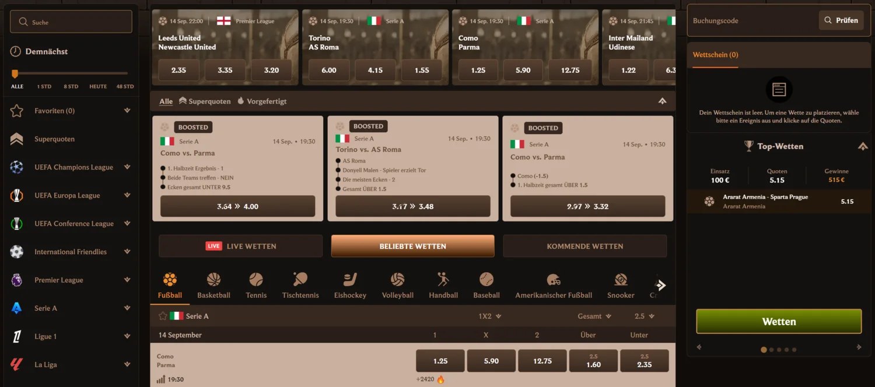Open the LIVE WETTEN tab
This screenshot has height=387, width=875.
tap(240, 246)
